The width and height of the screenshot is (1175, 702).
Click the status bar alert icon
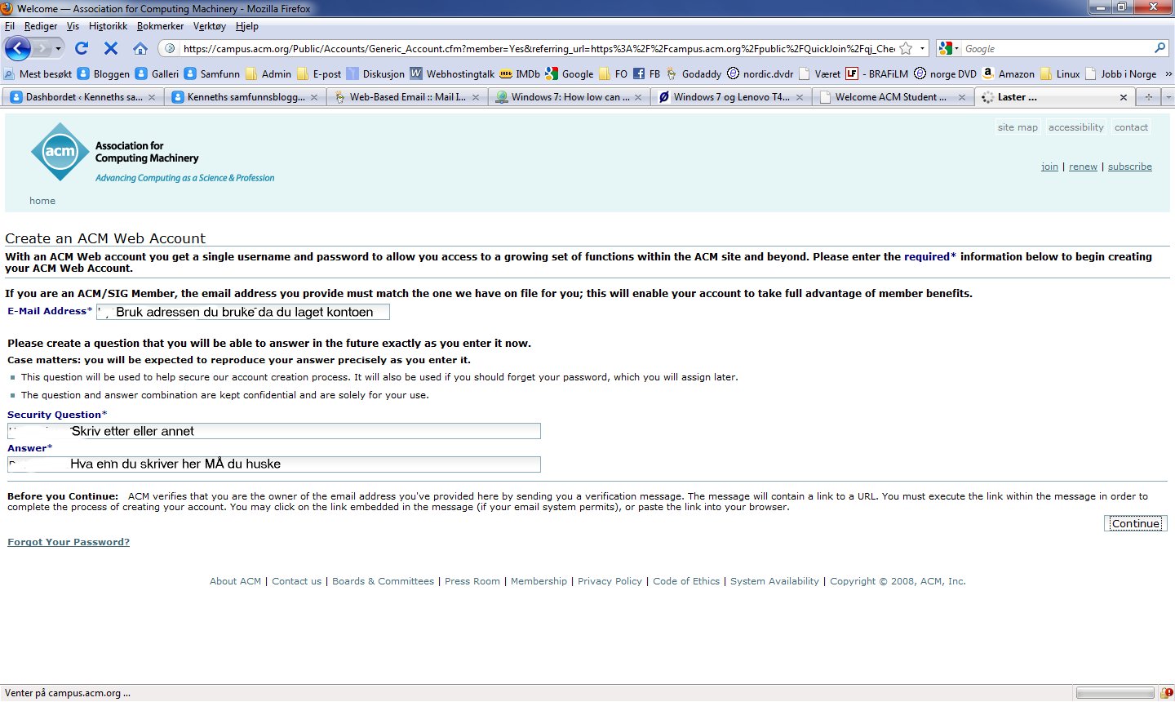1165,693
